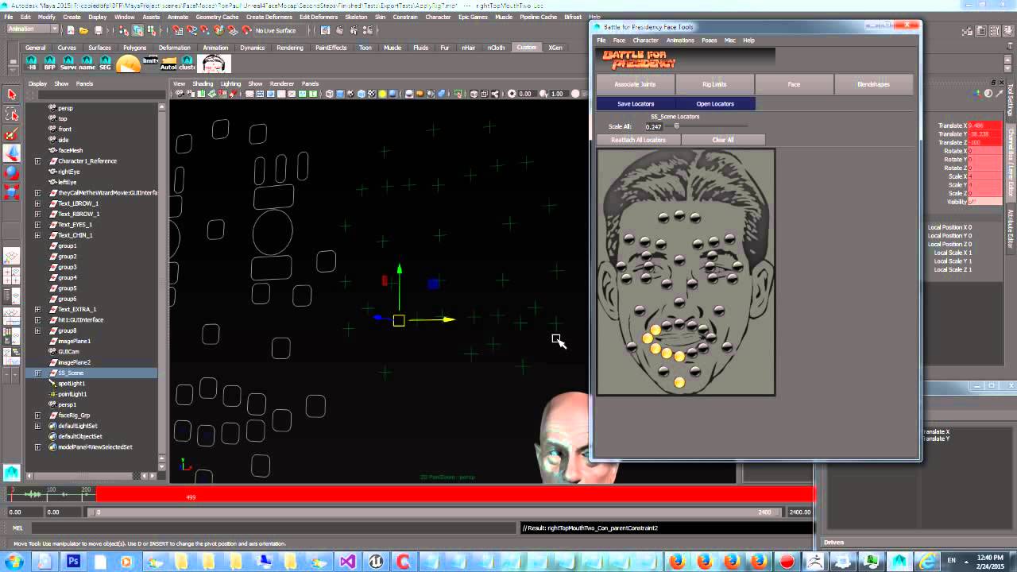Click the Reattach All Locators button

(x=638, y=140)
